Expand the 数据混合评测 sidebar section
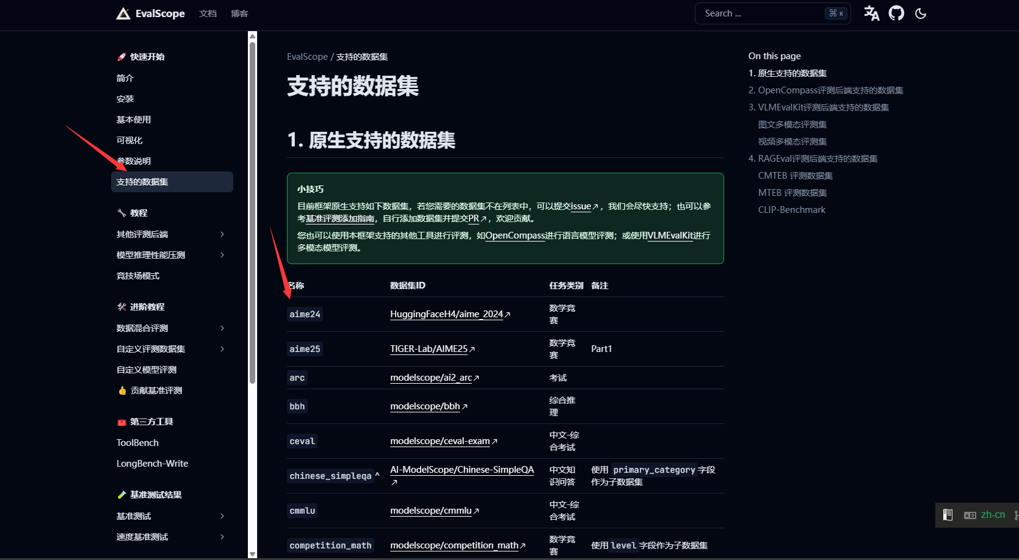The height and width of the screenshot is (560, 1019). pos(222,328)
